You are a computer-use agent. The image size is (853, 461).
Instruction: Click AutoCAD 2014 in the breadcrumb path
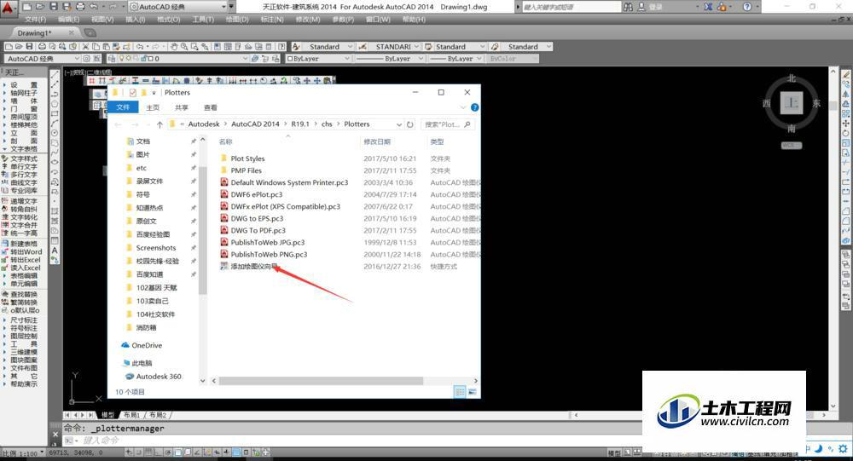[255, 124]
